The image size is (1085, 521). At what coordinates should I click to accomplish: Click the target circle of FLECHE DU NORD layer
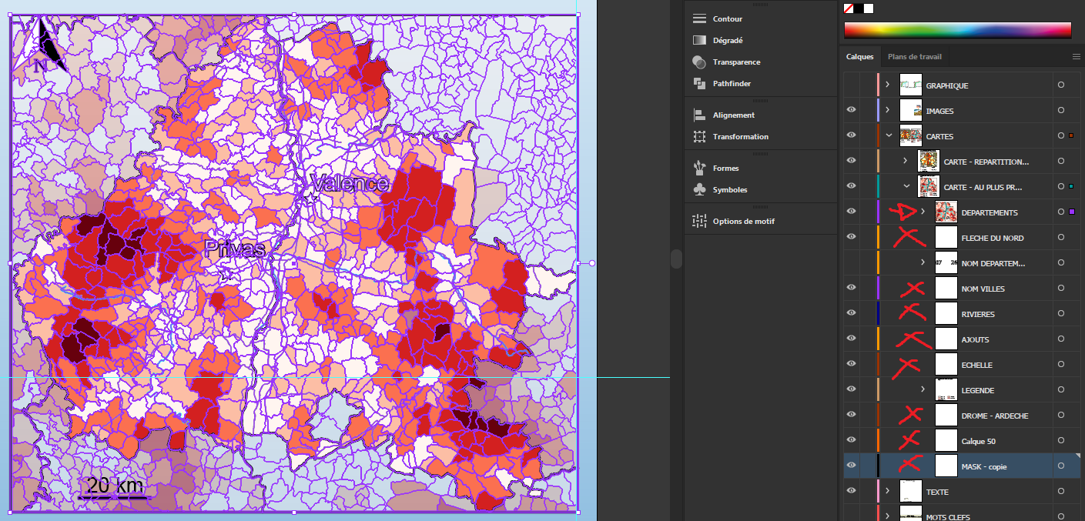(x=1061, y=238)
